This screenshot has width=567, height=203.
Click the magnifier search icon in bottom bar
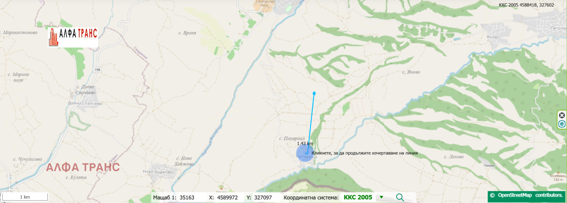[400, 197]
